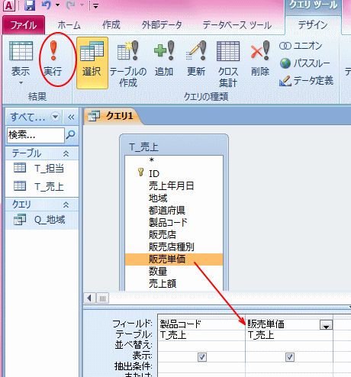
Task: Choose the 削除 delete query
Action: [260, 59]
